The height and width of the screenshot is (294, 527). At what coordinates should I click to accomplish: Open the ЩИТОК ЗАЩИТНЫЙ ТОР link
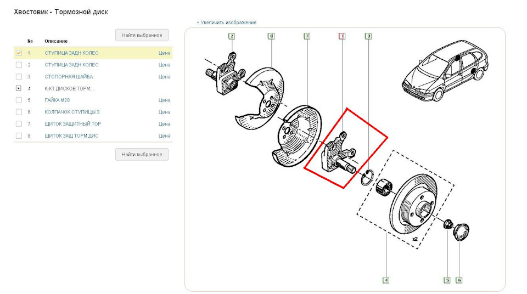[x=72, y=124]
